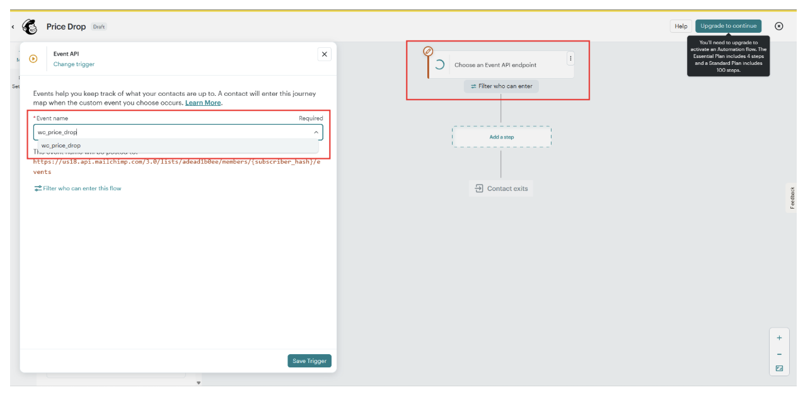This screenshot has width=798, height=397.
Task: Click the Draft status badge
Action: (x=99, y=26)
